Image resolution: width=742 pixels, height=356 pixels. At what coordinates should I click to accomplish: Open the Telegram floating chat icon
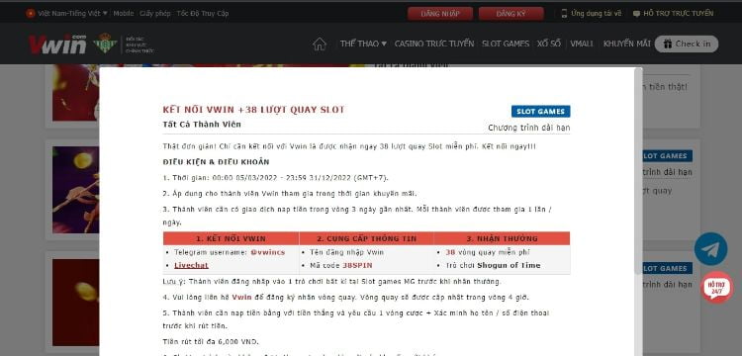point(710,249)
